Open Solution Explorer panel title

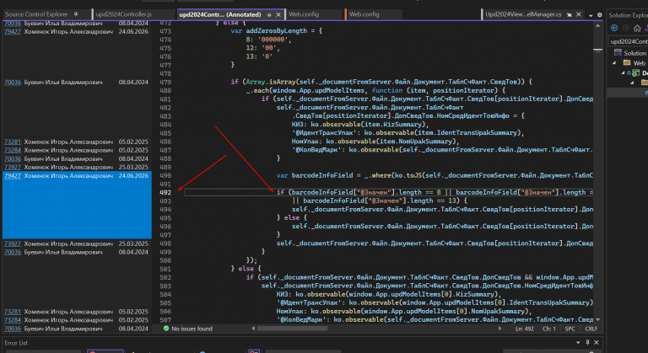(628, 15)
